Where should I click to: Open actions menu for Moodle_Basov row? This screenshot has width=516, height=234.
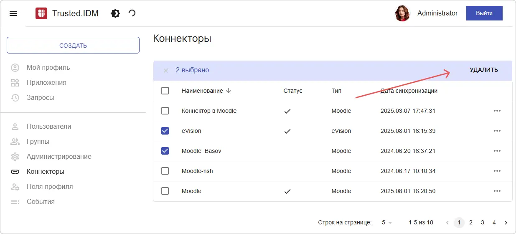[497, 151]
